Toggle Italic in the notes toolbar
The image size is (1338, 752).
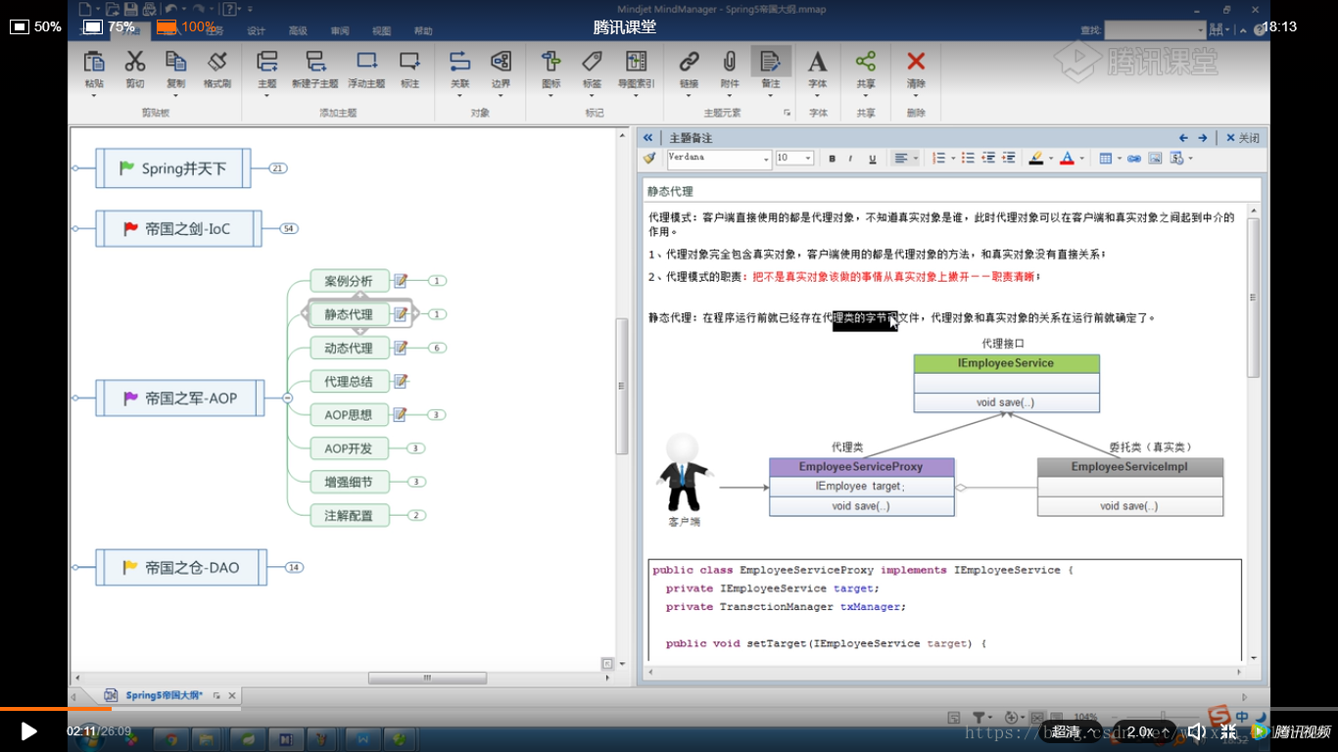850,158
